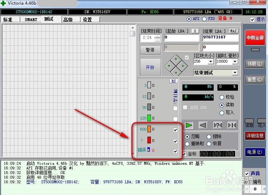Select the API access mode radio
The width and height of the screenshot is (268, 195).
pos(189,19)
